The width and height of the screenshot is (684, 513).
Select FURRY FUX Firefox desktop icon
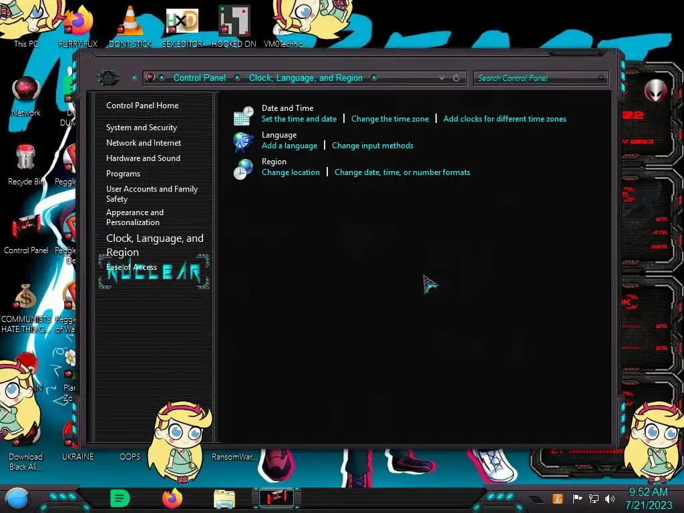(78, 27)
